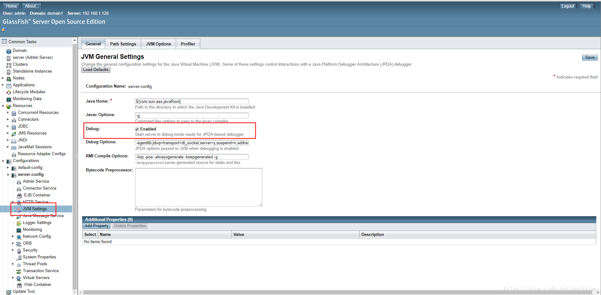Click the Nodes icon
Viewport: 601px width, 295px height.
[9, 79]
